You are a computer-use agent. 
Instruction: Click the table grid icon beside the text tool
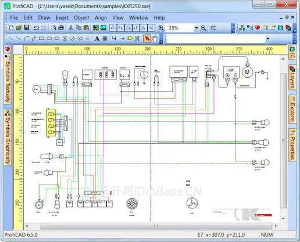[105, 38]
